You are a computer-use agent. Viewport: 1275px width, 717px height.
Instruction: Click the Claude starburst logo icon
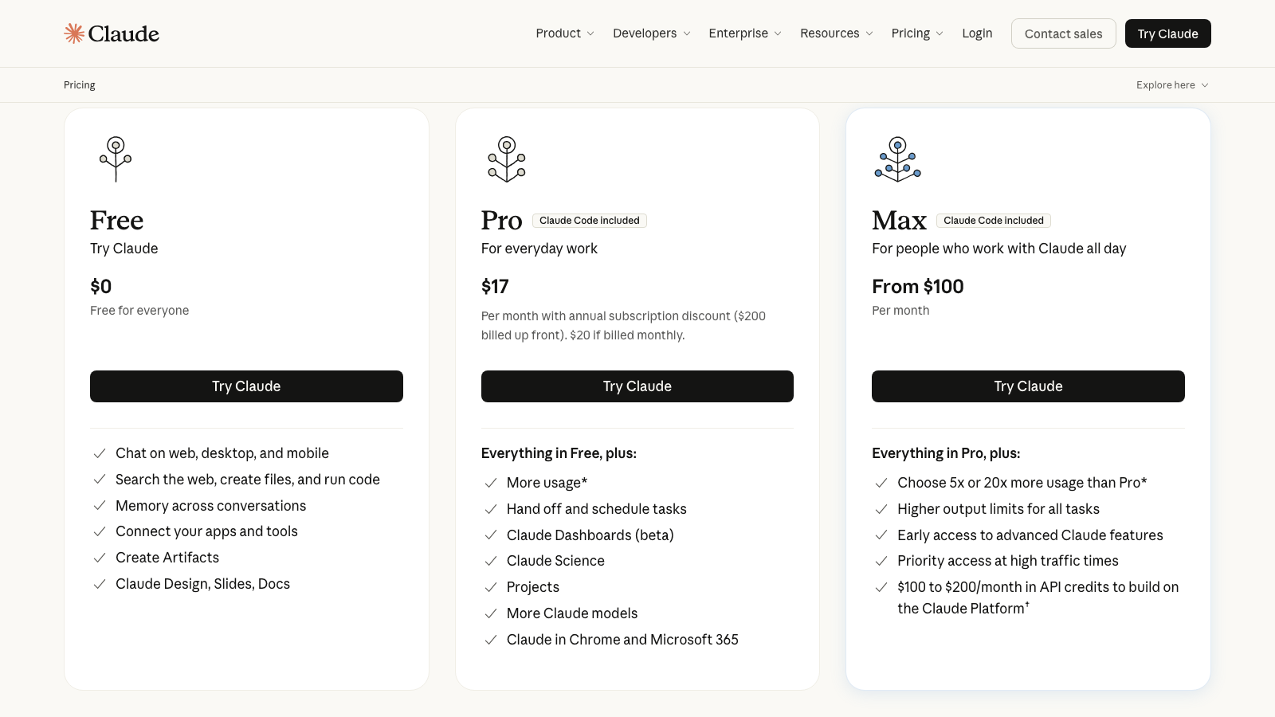point(74,33)
